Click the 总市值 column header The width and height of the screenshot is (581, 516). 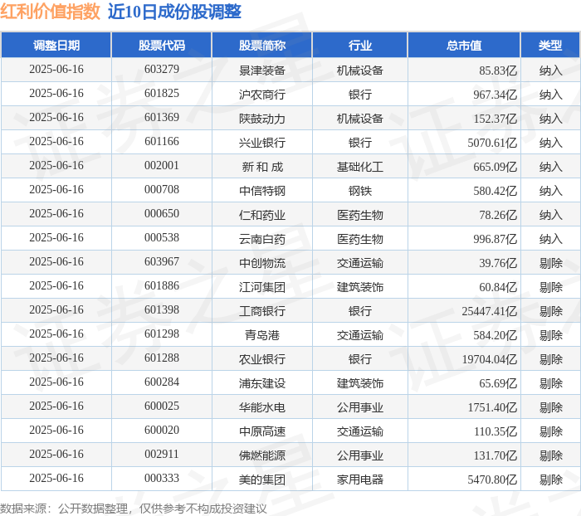click(x=464, y=45)
